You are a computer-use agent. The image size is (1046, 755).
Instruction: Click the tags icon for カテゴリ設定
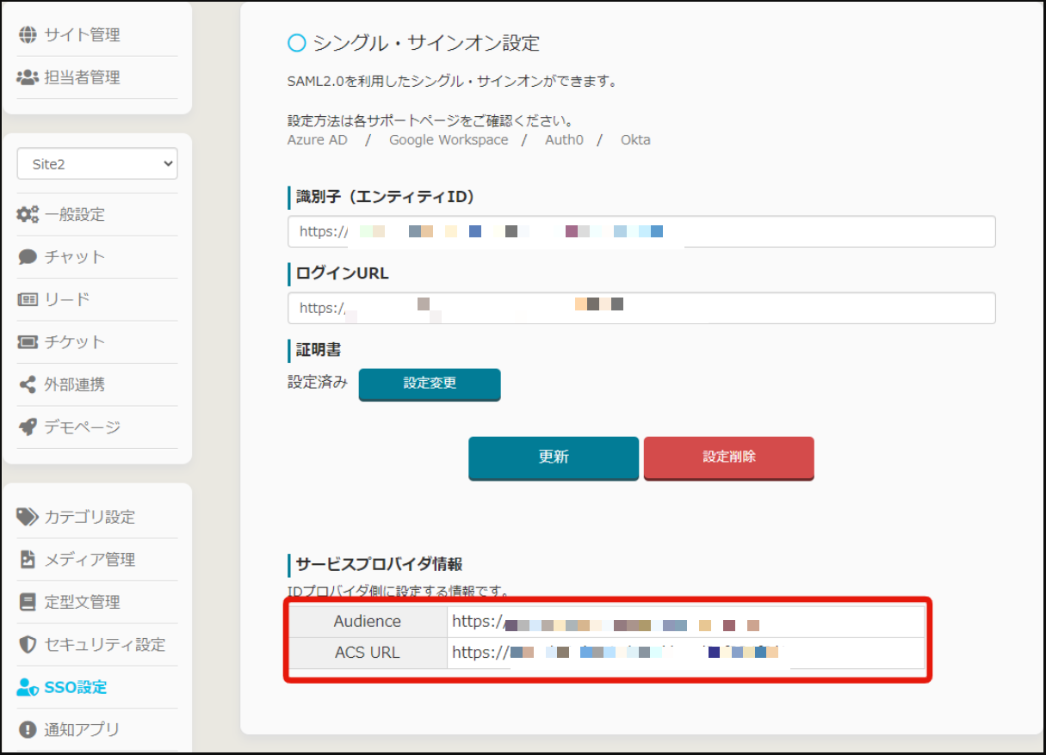pos(28,517)
